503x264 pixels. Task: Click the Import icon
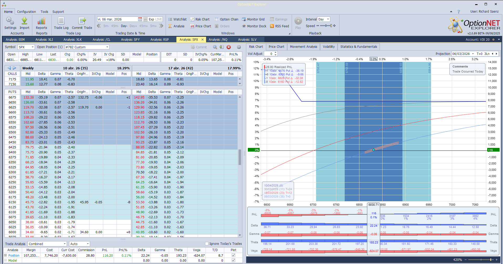tap(24, 23)
